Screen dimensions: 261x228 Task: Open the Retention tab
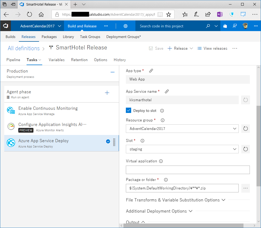(x=79, y=60)
